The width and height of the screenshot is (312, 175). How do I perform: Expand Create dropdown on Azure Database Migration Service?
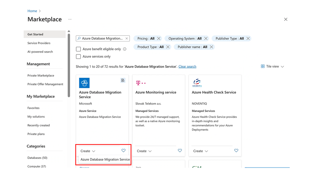(x=88, y=151)
